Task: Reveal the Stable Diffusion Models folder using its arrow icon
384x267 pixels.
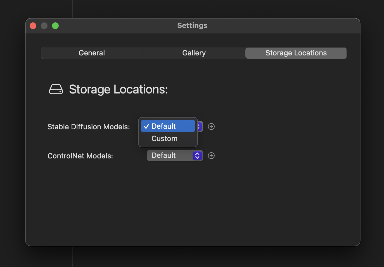Action: pyautogui.click(x=211, y=127)
